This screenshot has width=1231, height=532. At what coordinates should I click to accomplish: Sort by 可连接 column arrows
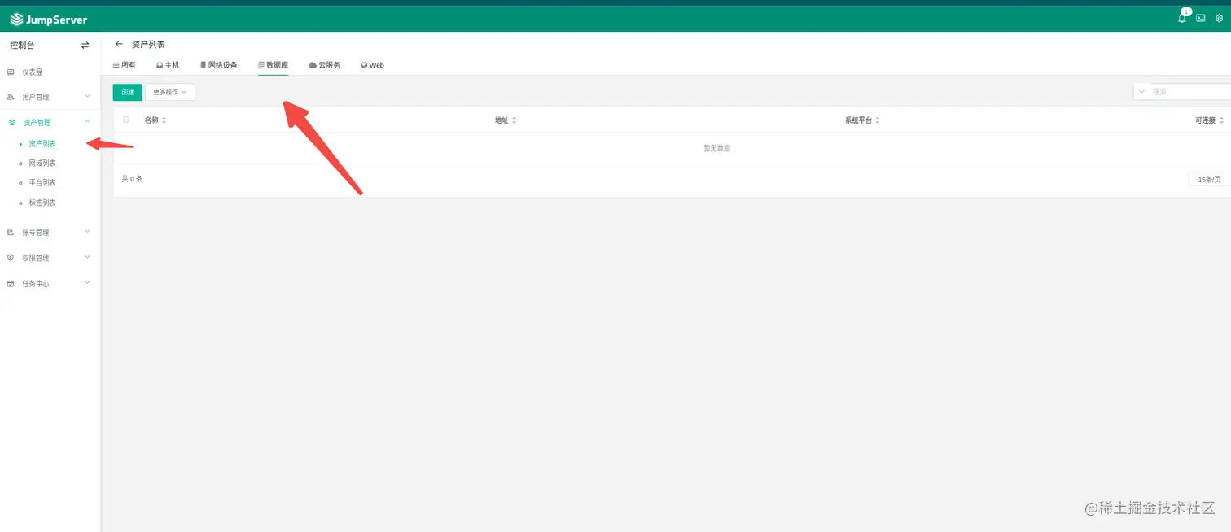click(x=1221, y=120)
